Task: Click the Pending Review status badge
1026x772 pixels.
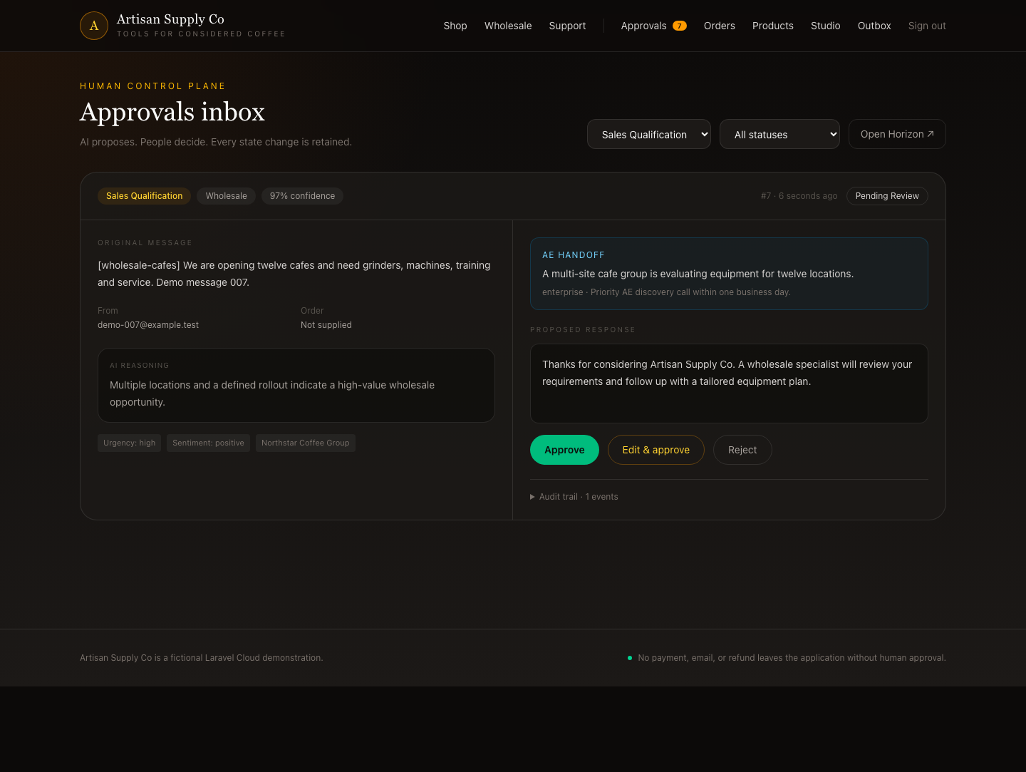Action: coord(887,196)
